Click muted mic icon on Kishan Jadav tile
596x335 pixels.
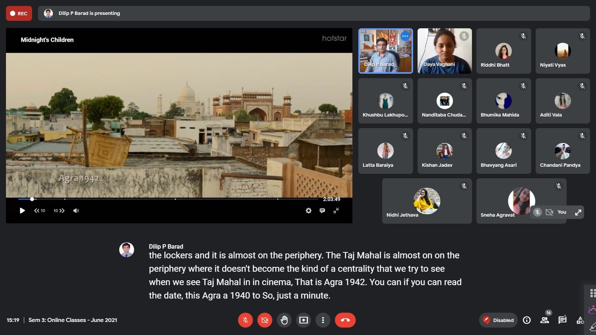pyautogui.click(x=464, y=136)
